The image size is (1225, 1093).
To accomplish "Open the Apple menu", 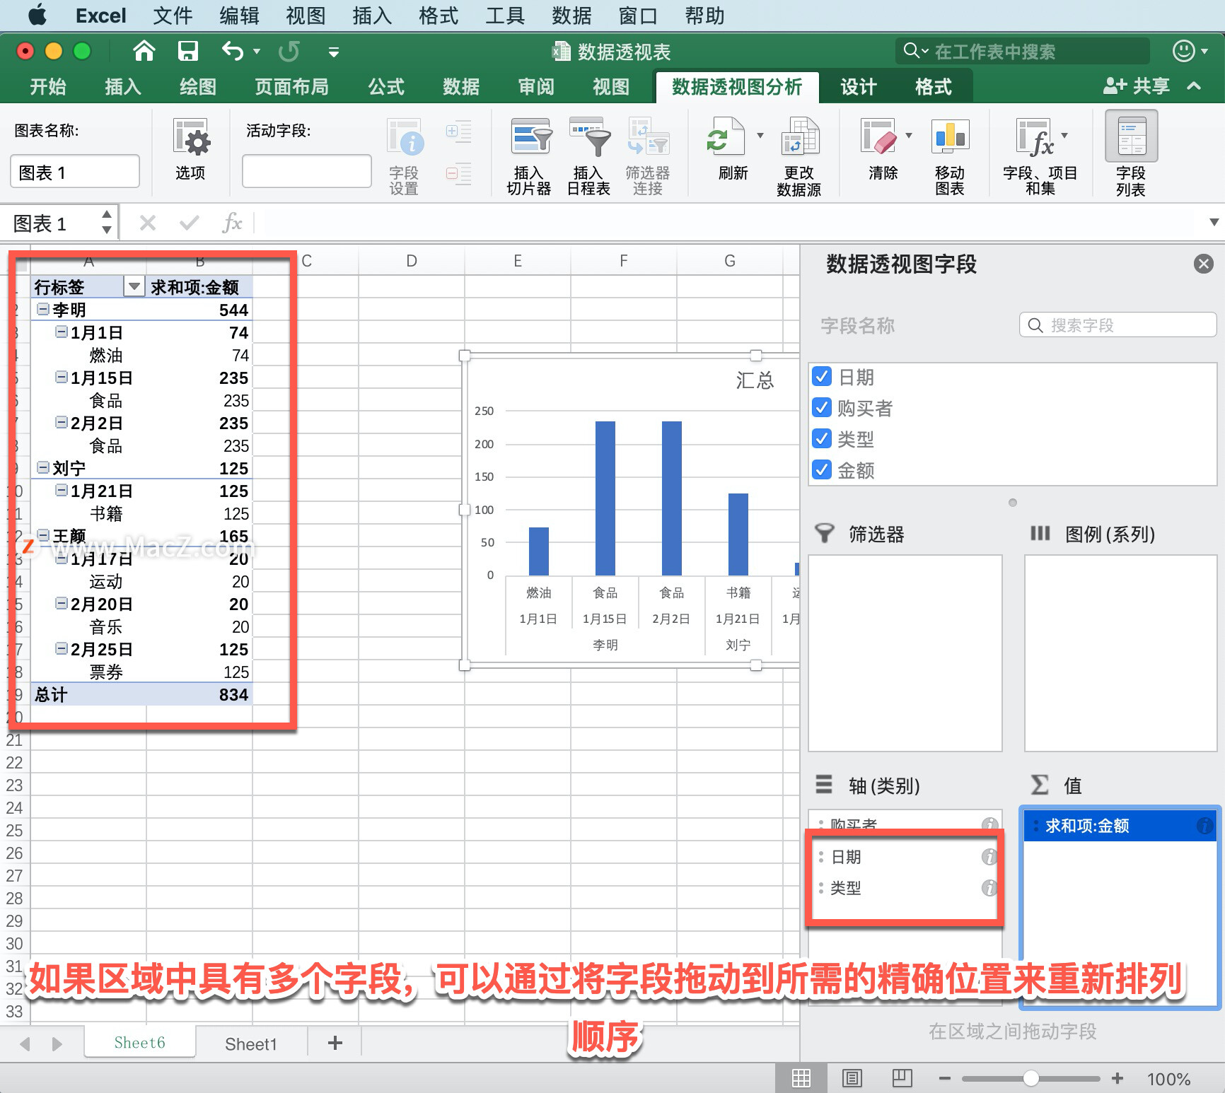I will 37,15.
